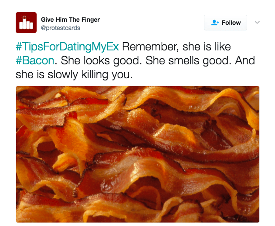Click the sentence "She smells good."

pyautogui.click(x=188, y=61)
